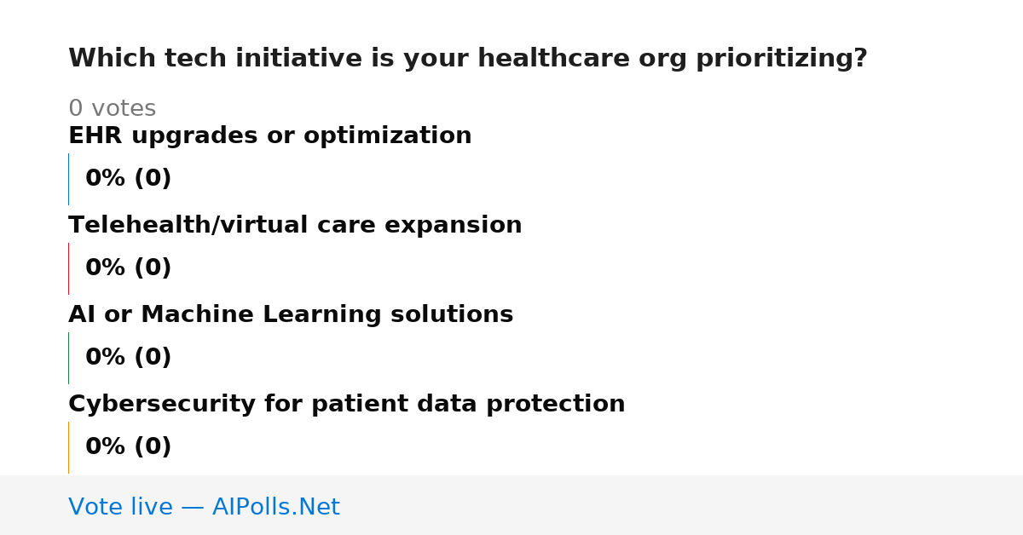Screen dimensions: 1023x535
Task: Select the 'EHR upgrades or optimization' option
Action: (269, 135)
